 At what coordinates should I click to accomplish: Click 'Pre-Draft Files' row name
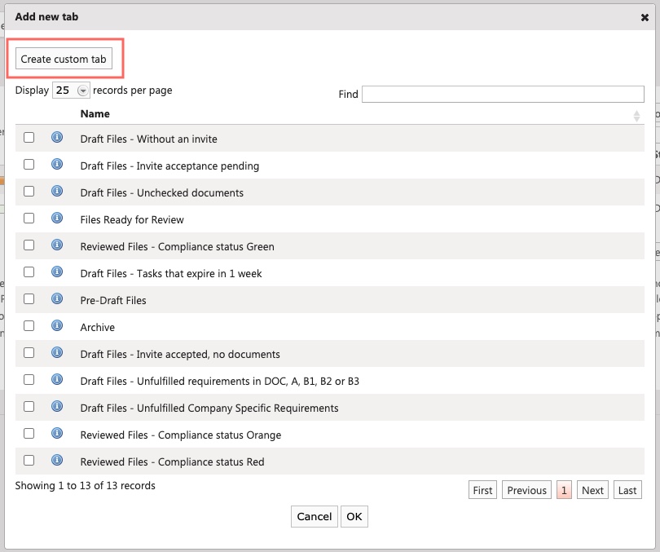coord(113,301)
